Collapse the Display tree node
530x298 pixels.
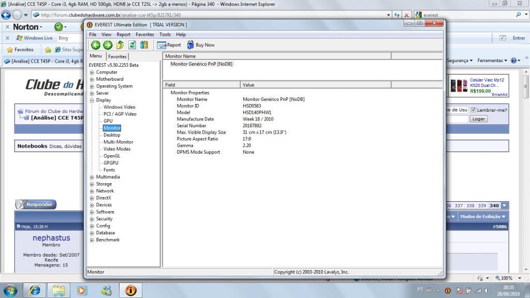[92, 100]
